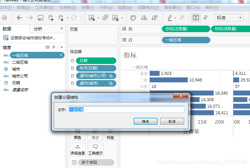Screen dimensions: 250x168
Task: Expand the clear sheet dropdown arrow
Action: pos(122,18)
